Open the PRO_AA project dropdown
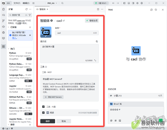Screen dimensions: 167x130 click(x=52, y=3)
